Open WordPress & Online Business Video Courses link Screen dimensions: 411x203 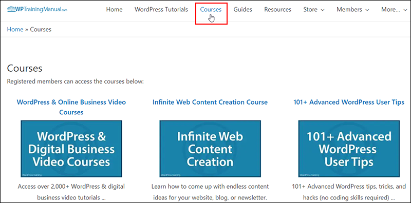coord(71,107)
